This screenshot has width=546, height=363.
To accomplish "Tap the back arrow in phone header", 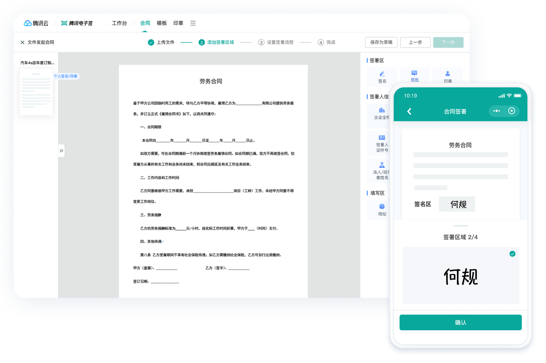I will point(409,111).
